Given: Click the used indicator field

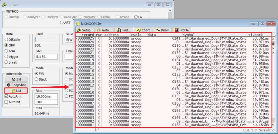Looking at the screenshot, I should [x=46, y=40].
